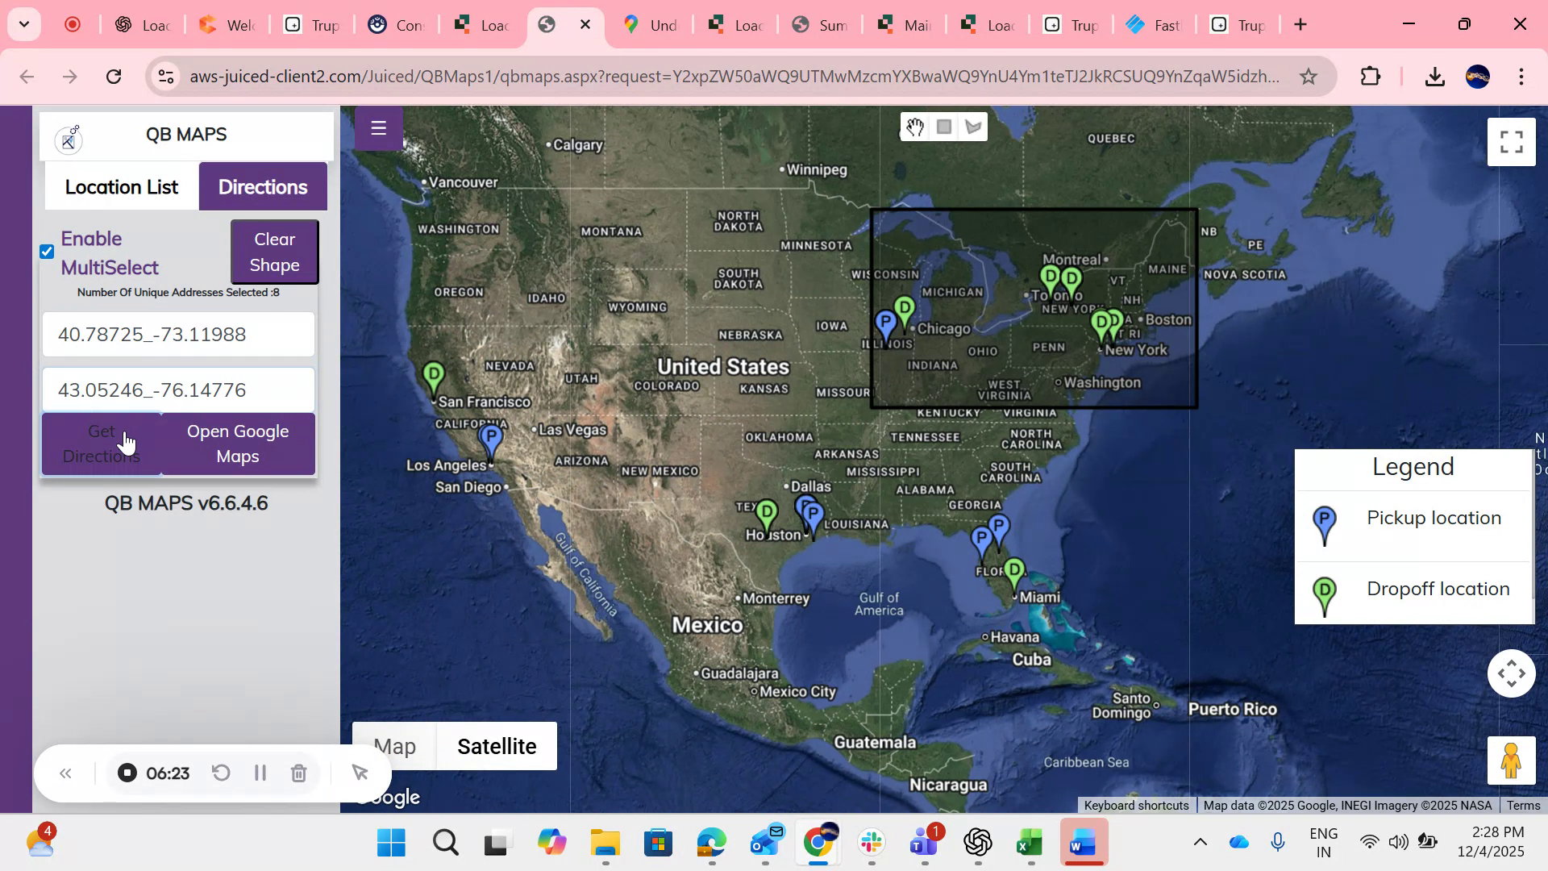
Task: Enter fullscreen mode on the map
Action: click(x=1512, y=141)
